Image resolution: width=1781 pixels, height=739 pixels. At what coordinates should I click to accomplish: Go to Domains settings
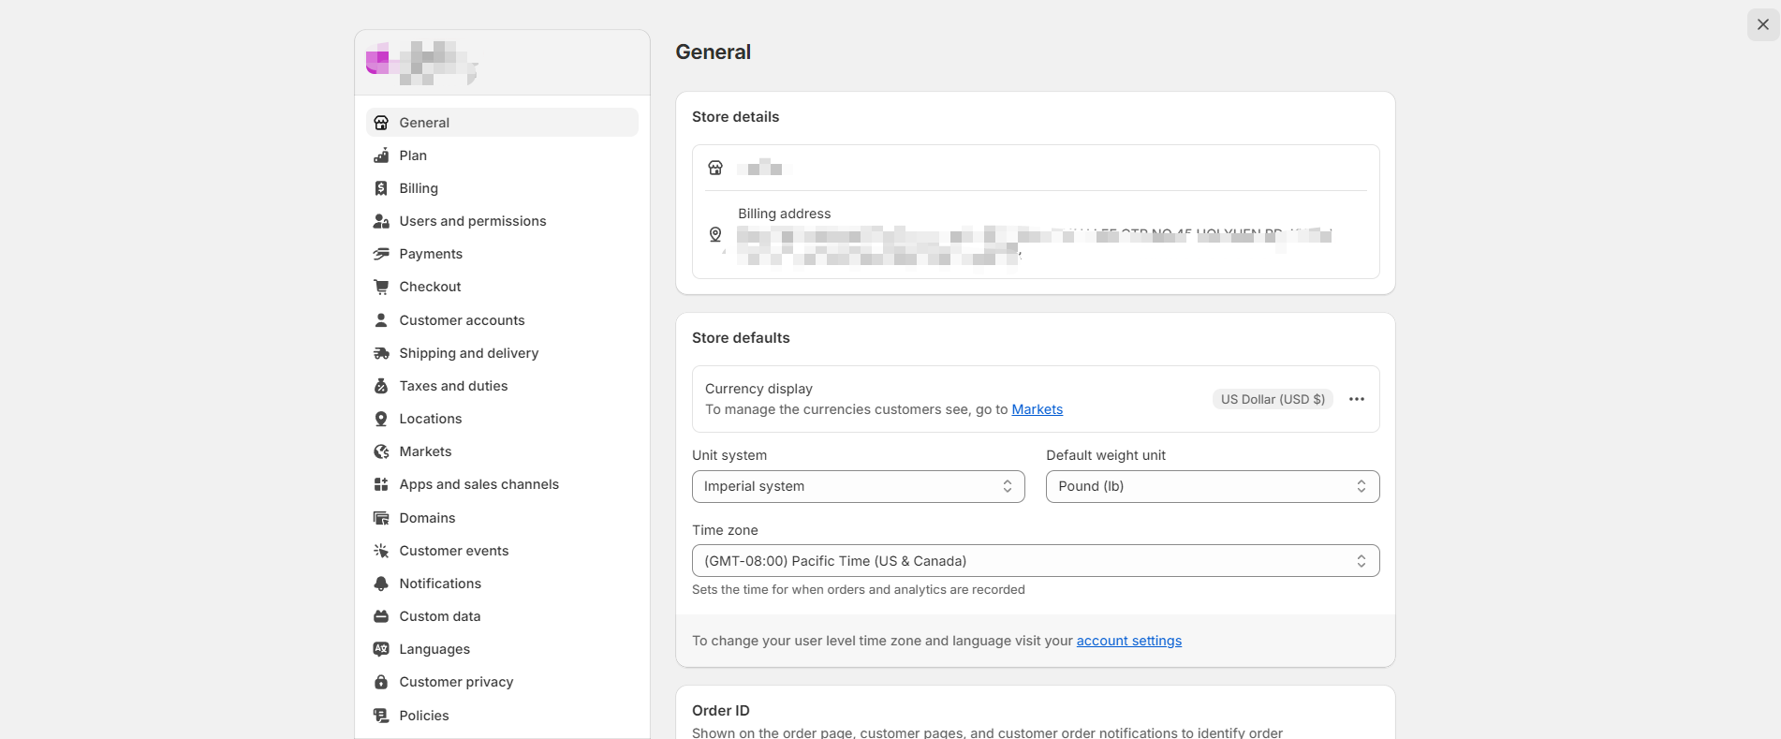[x=502, y=518]
